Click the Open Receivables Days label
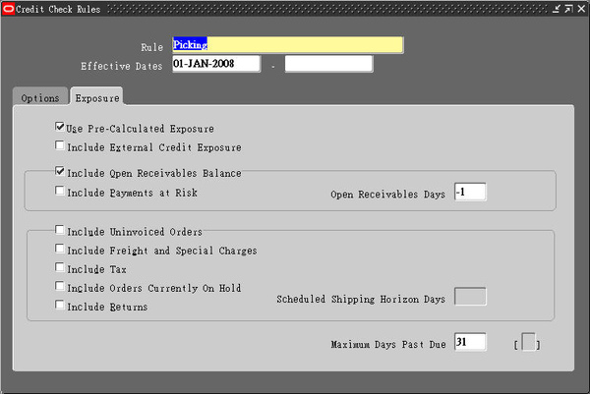 tap(387, 195)
